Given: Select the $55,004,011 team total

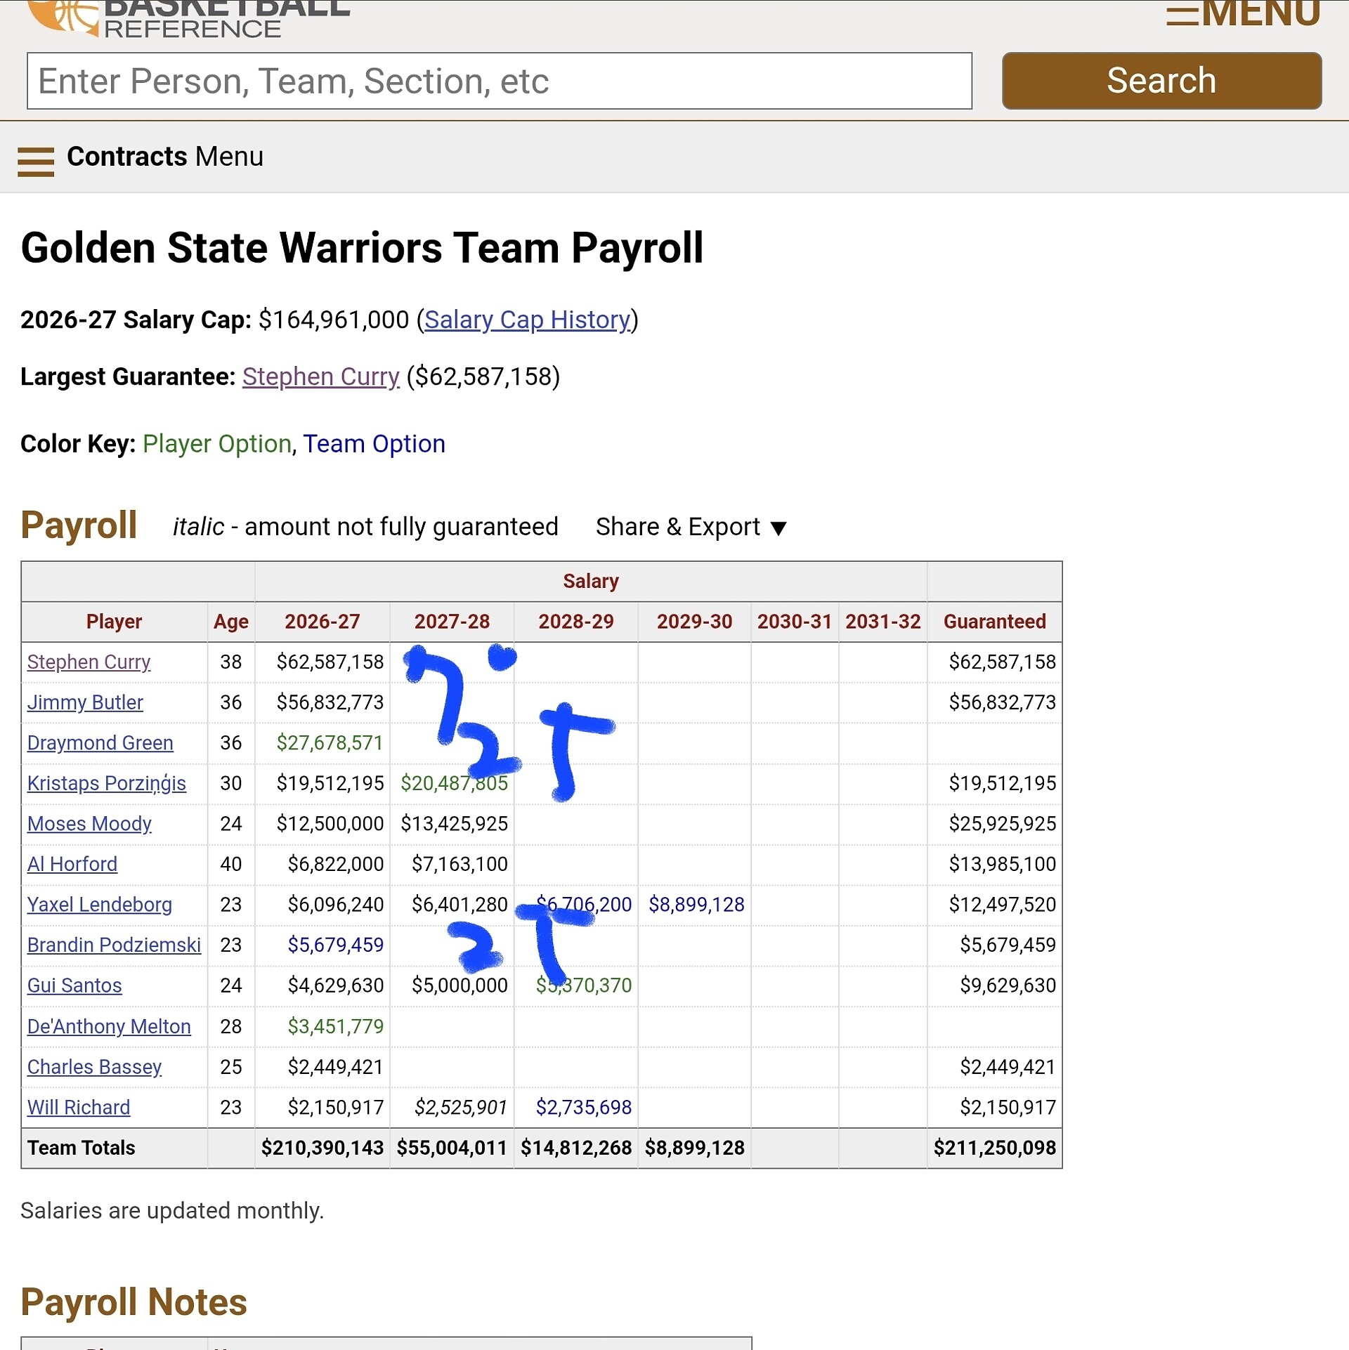Looking at the screenshot, I should coord(452,1148).
